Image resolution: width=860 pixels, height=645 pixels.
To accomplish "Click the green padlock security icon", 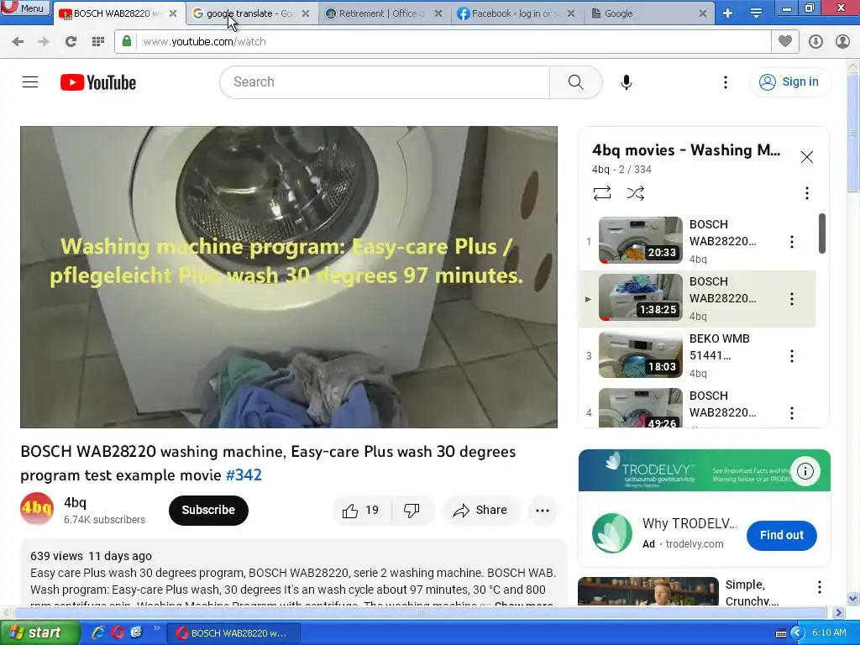I will point(127,41).
